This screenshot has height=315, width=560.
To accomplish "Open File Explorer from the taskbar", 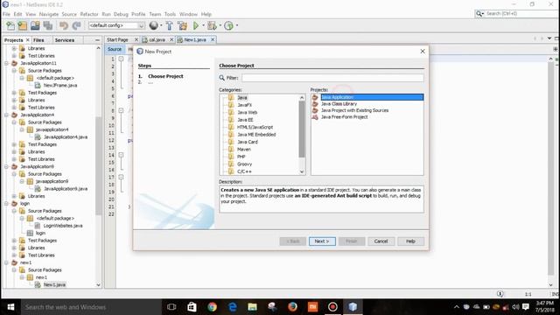I will pyautogui.click(x=253, y=307).
